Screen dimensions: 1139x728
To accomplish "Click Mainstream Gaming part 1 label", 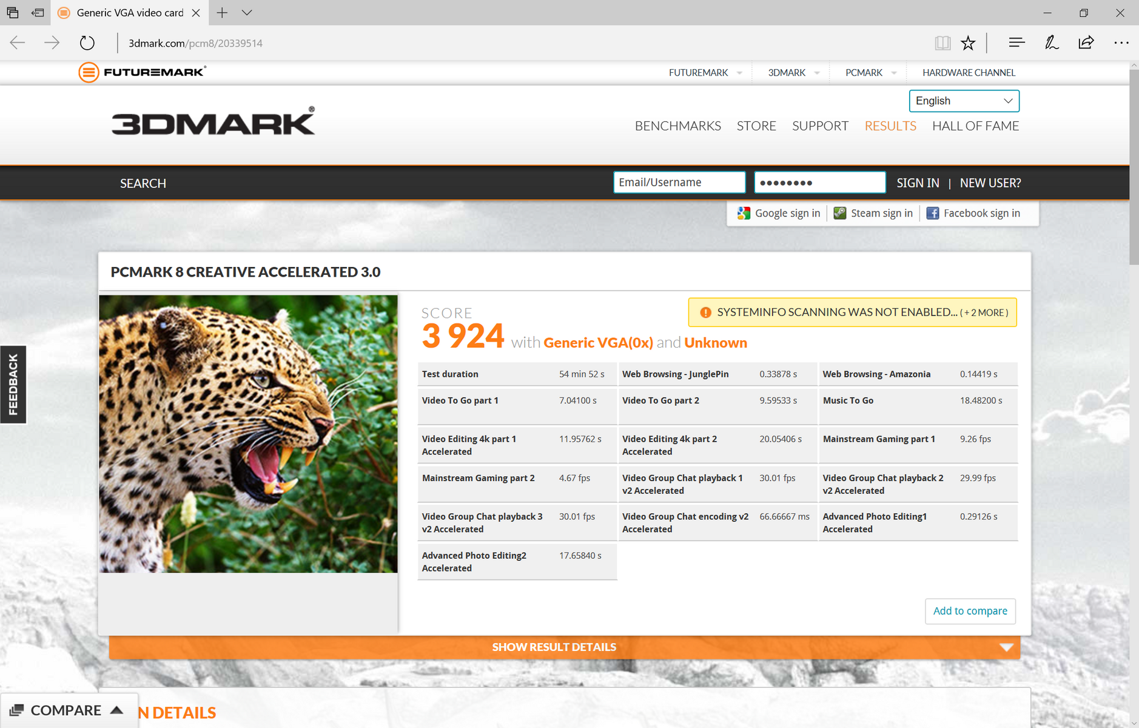I will point(879,439).
